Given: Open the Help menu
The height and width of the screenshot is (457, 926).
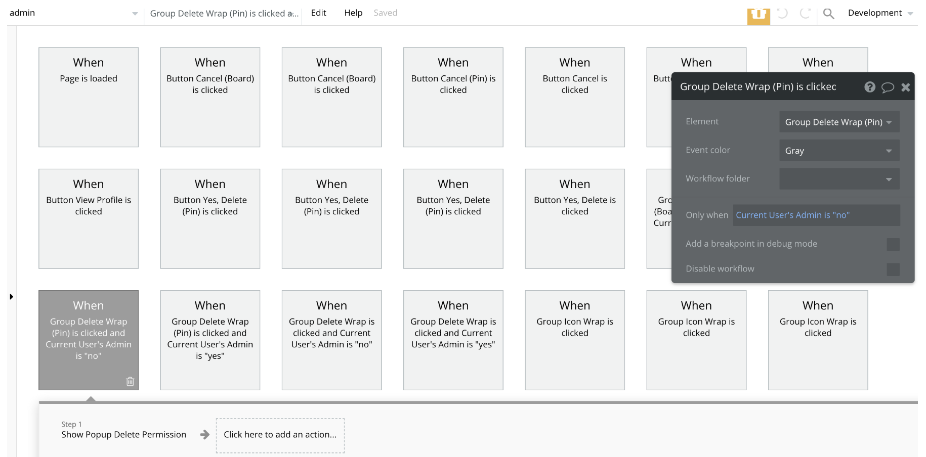Looking at the screenshot, I should (353, 13).
